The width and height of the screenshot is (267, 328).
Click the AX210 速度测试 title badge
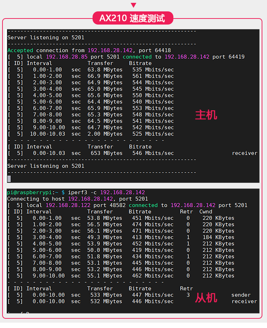click(133, 18)
